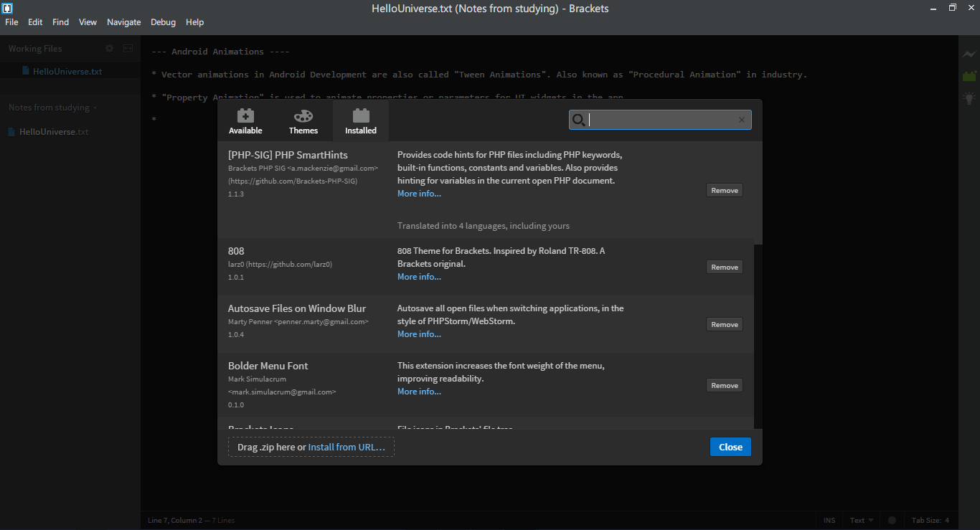Viewport: 980px width, 530px height.
Task: Click the Line 7, Column 2 indicator
Action: 176,521
